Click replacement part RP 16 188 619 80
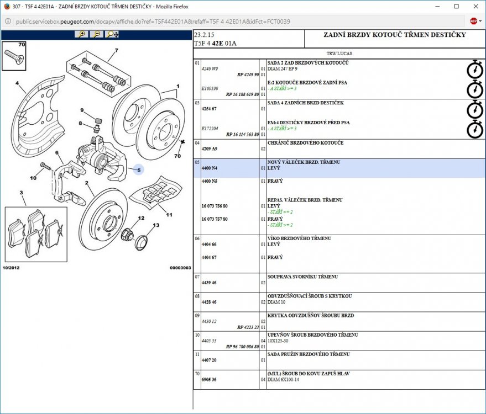Image resolution: width=486 pixels, height=414 pixels. click(x=242, y=94)
